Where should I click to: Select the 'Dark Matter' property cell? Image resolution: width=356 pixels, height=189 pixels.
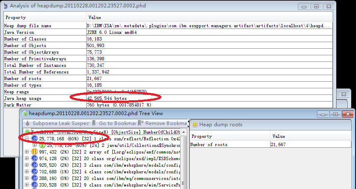45,105
